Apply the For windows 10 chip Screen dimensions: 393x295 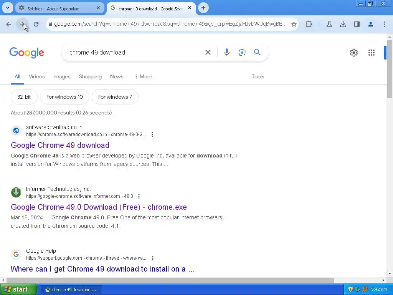tap(64, 97)
